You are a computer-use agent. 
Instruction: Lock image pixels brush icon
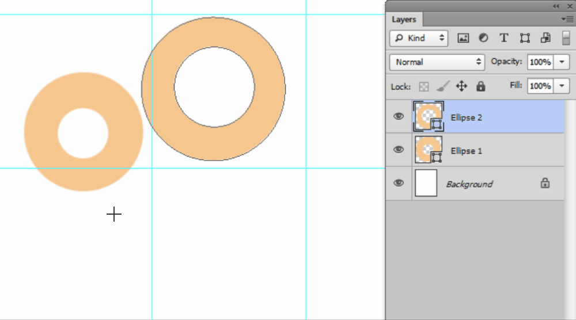point(442,86)
